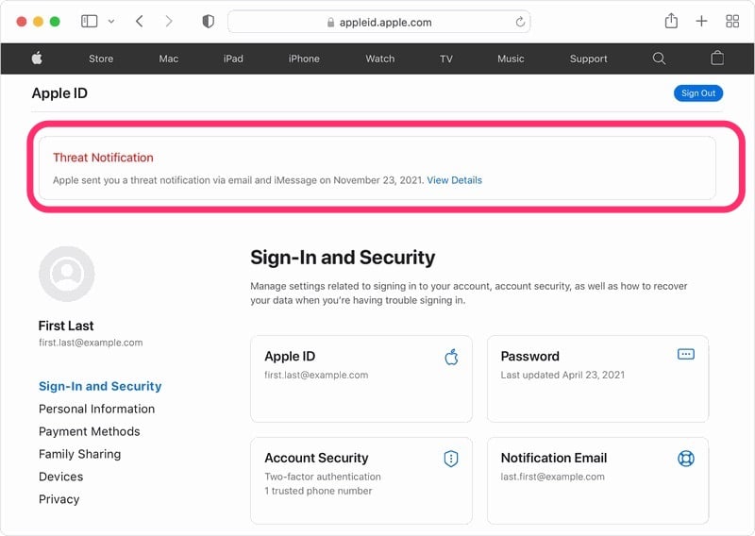Click the First Last account name
The image size is (755, 536).
(66, 326)
